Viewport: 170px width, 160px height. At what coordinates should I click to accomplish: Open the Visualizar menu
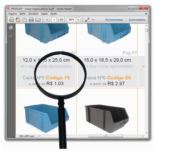(33, 14)
